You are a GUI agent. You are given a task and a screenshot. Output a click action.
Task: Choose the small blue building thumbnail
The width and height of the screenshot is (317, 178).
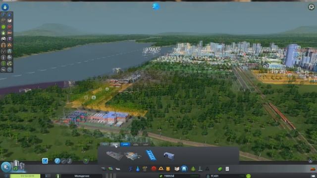[x=169, y=156]
